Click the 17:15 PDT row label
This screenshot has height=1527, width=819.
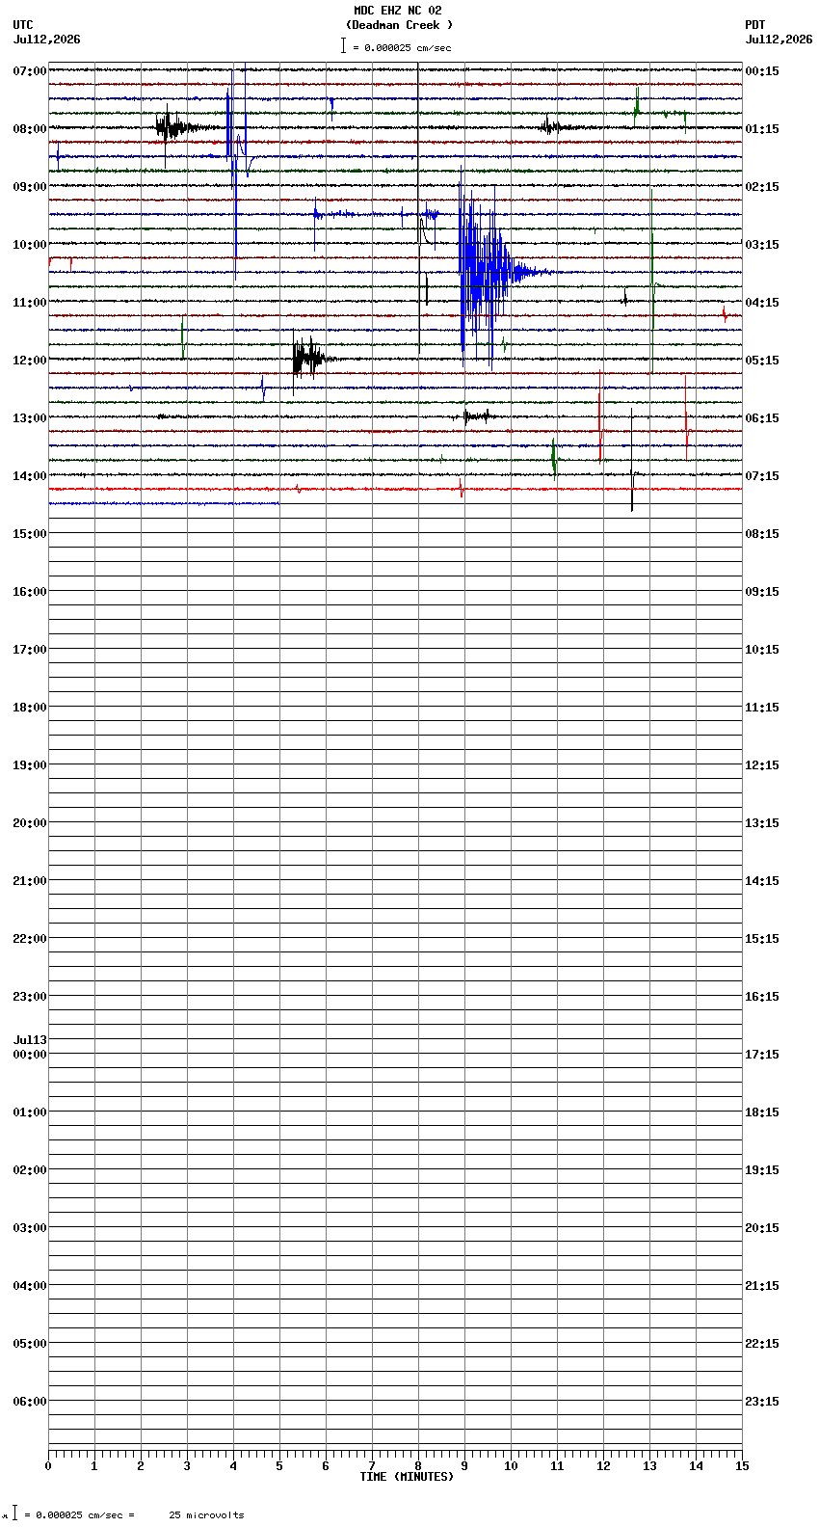coord(762,1055)
